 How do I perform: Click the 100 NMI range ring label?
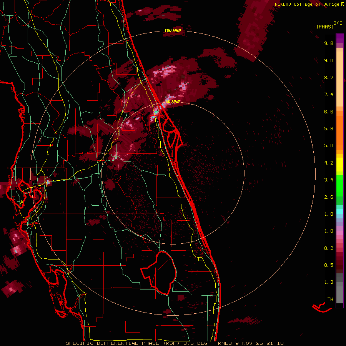pos(173,30)
